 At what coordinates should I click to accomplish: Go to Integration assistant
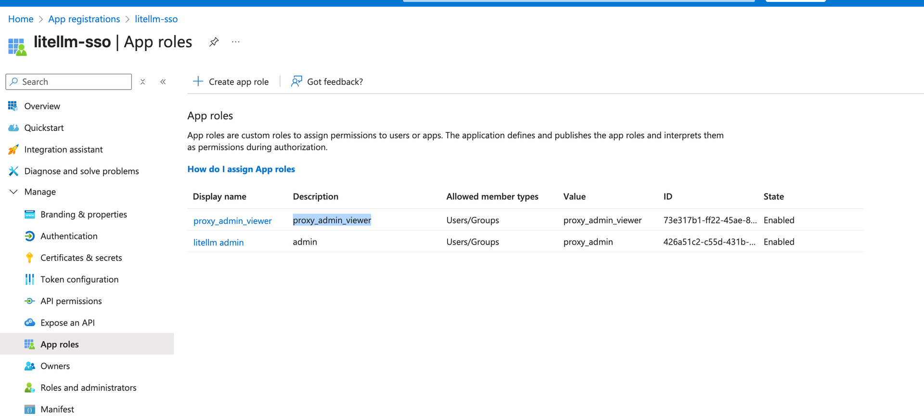tap(64, 149)
